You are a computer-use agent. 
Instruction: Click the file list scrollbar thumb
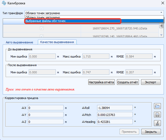tap(161, 26)
